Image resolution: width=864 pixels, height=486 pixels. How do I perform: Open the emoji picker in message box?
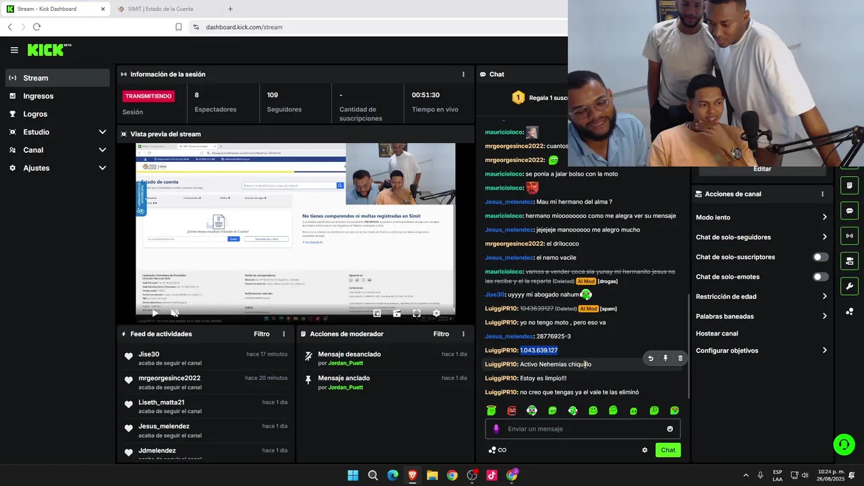[670, 429]
